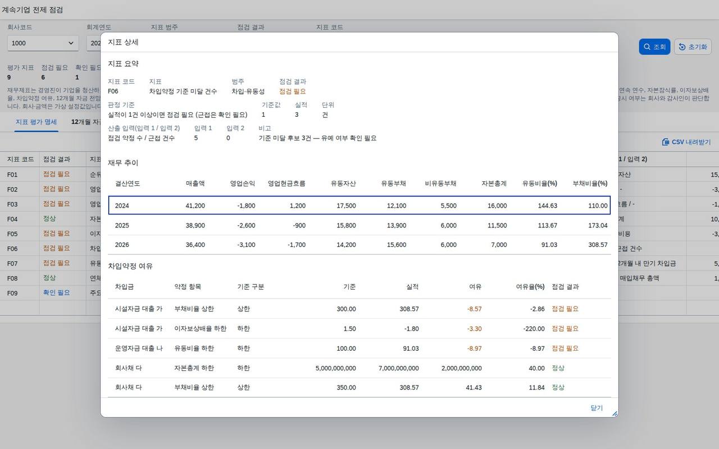Click the 운영자금 대출 나 loan cell
This screenshot has height=449, width=719.
click(139, 348)
